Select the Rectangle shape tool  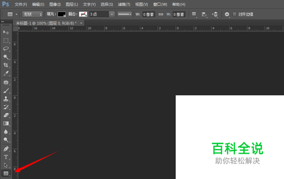point(6,174)
